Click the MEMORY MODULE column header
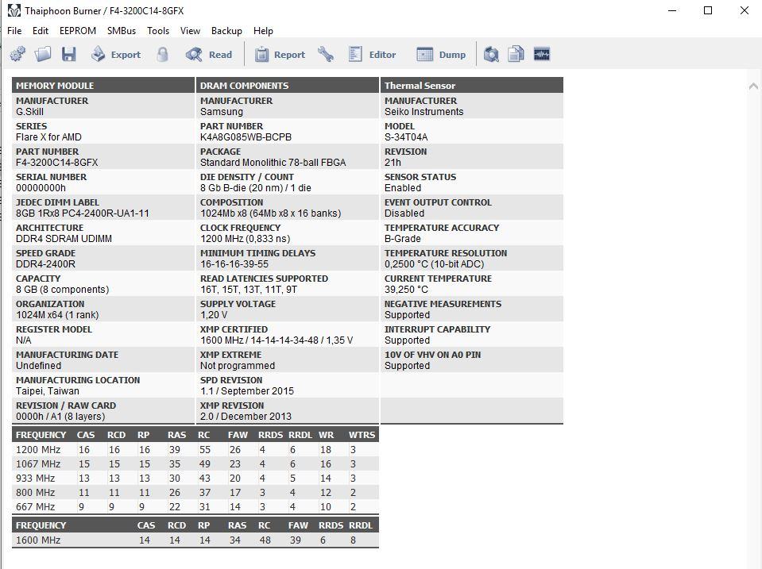 (103, 86)
